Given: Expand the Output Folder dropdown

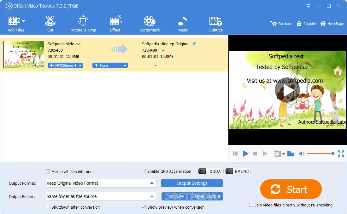Looking at the screenshot, I should coord(152,196).
